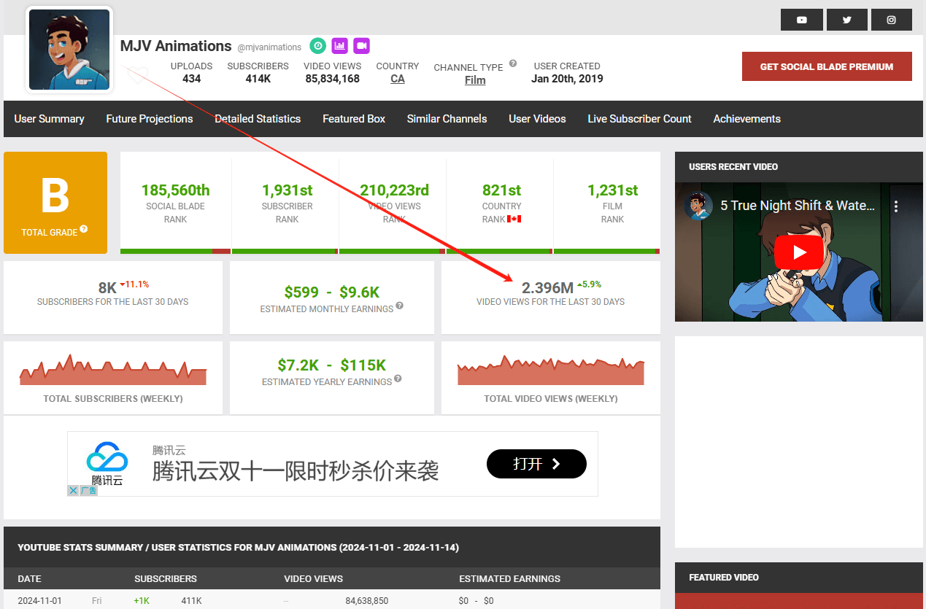Click the Canadian flag icon
Image resolution: width=926 pixels, height=609 pixels.
click(514, 219)
